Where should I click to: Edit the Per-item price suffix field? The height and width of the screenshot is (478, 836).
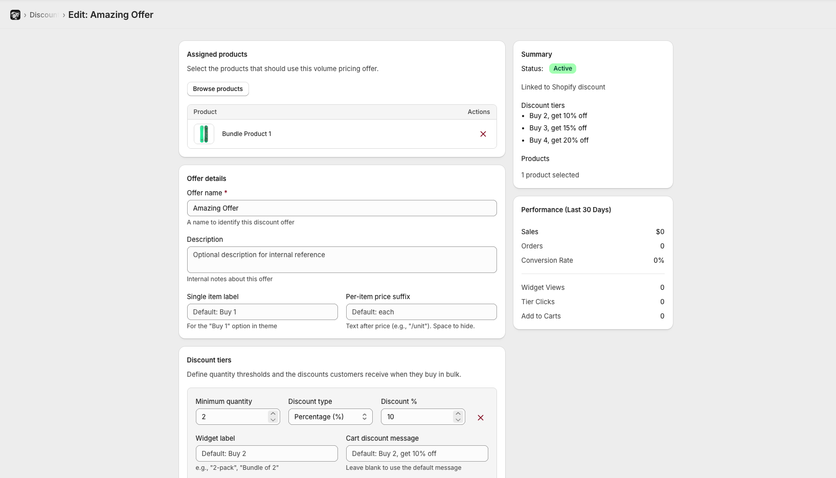click(x=421, y=312)
